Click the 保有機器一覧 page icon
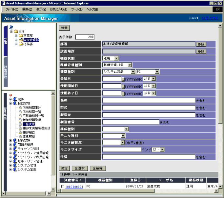Viewport: 224px width, 198px height. tap(20, 112)
